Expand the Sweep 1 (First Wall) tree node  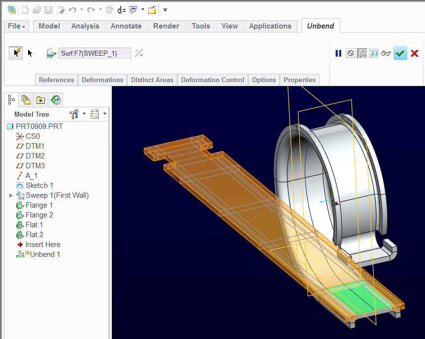(x=11, y=195)
